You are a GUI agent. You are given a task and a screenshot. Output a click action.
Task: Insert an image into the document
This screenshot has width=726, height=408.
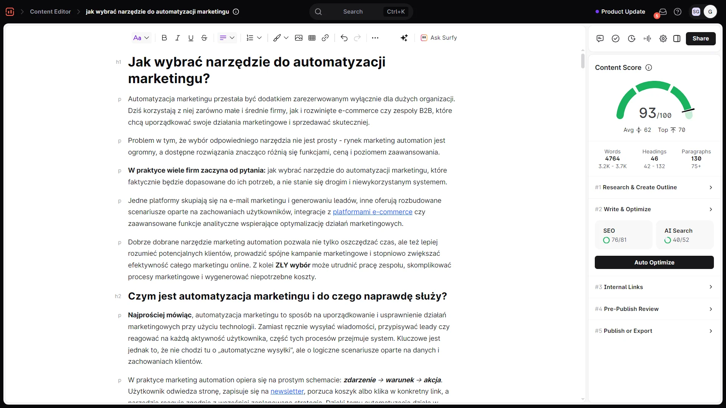point(299,38)
